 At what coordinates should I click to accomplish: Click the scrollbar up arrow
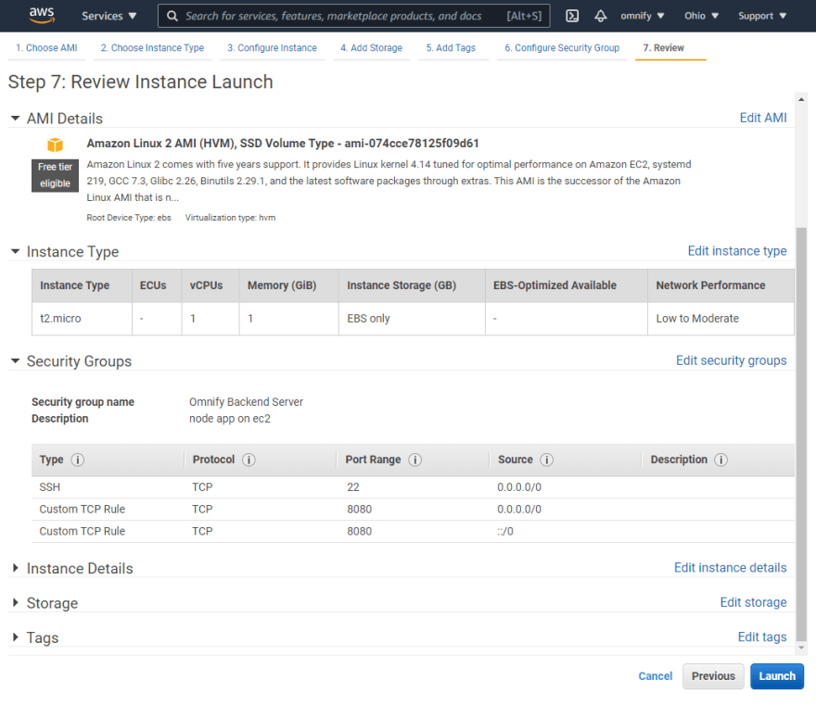[801, 99]
